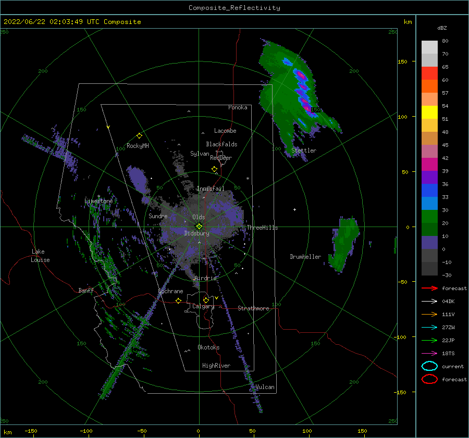Viewport: 469px width, 438px height.
Task: Click the red forecast ellipse icon
Action: click(x=429, y=379)
